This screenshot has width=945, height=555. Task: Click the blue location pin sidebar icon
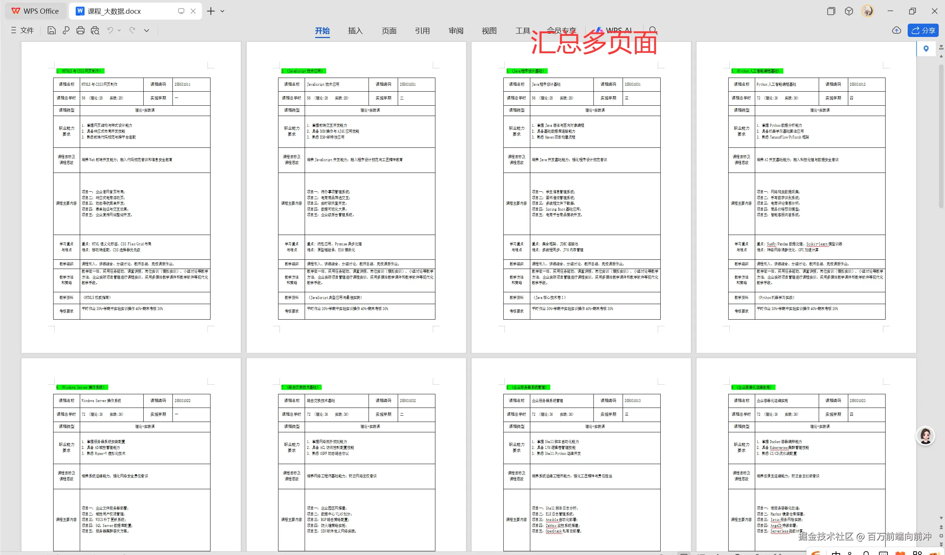(926, 49)
